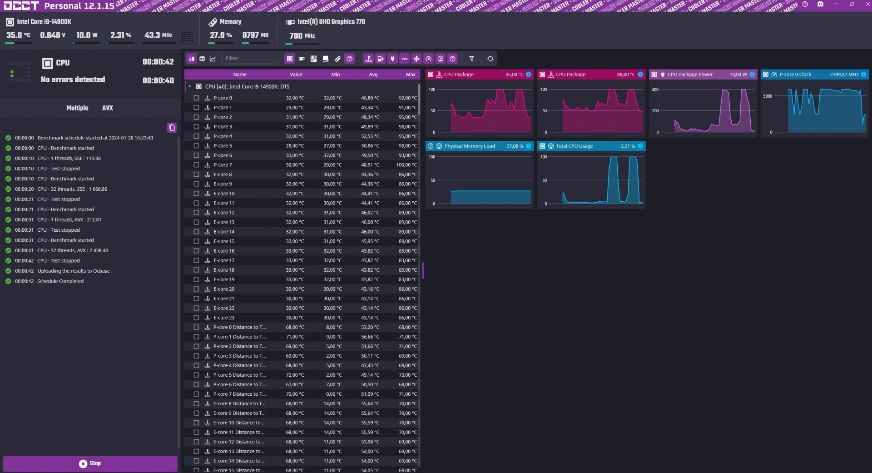The image size is (872, 473).
Task: Click the Physical Memory Load card header
Action: [x=479, y=146]
